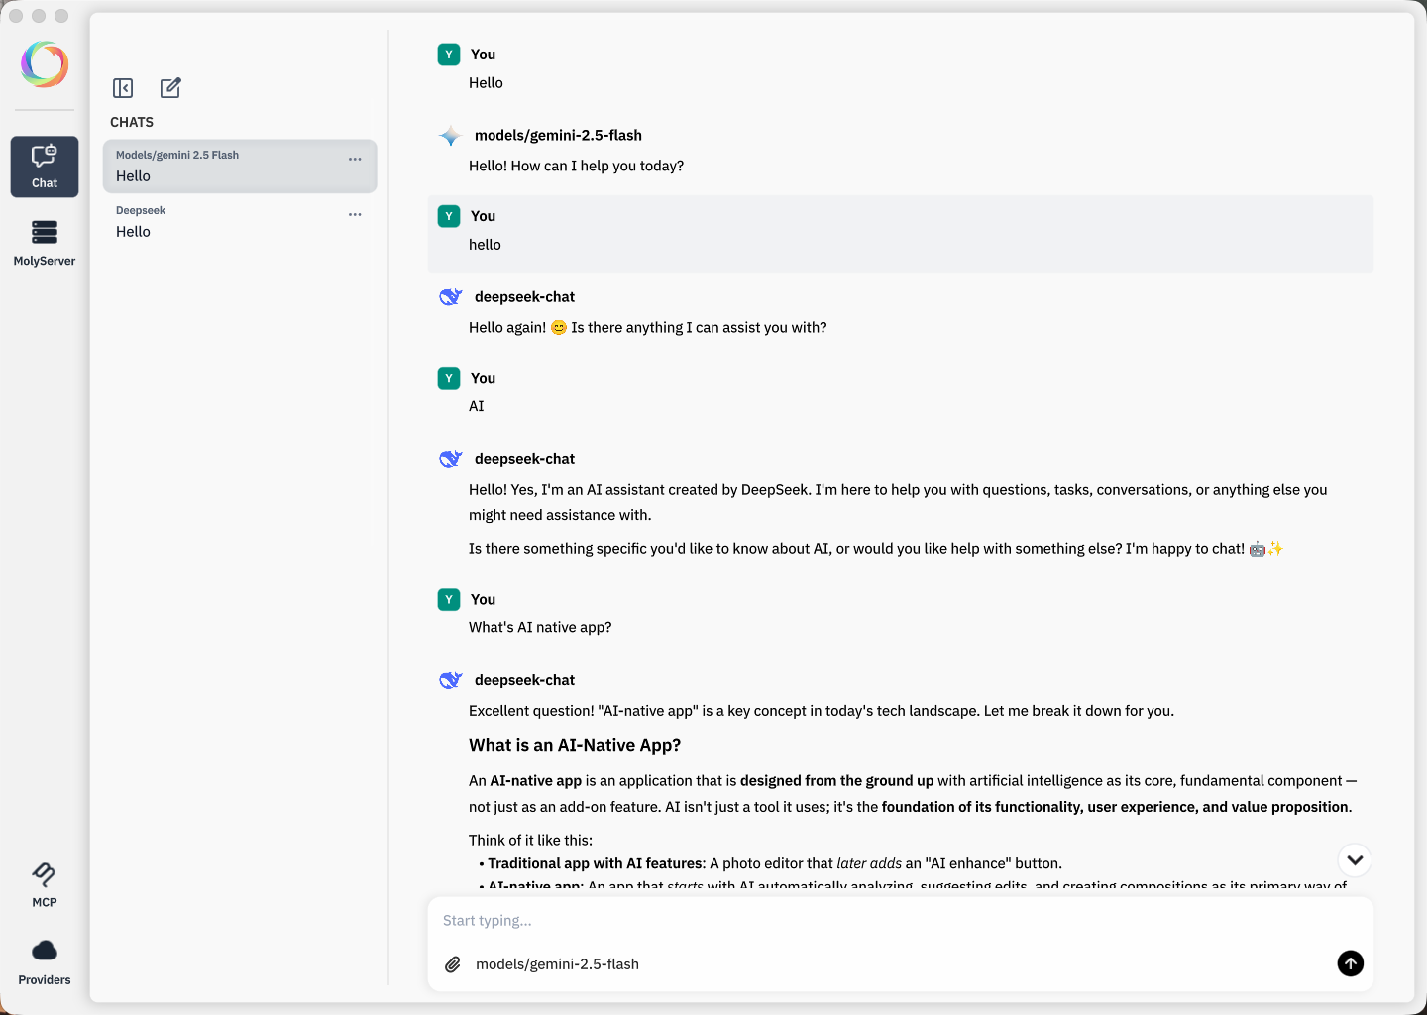
Task: Click the deepseek-chat avatar icon
Action: [450, 296]
